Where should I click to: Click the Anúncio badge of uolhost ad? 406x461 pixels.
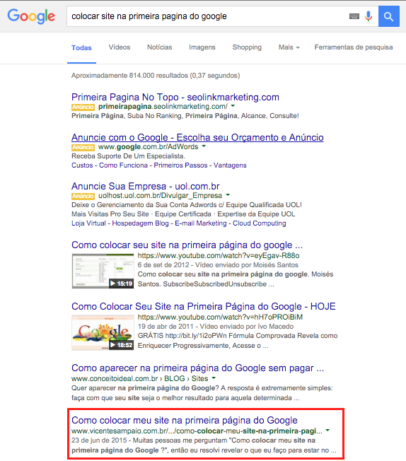coord(83,196)
